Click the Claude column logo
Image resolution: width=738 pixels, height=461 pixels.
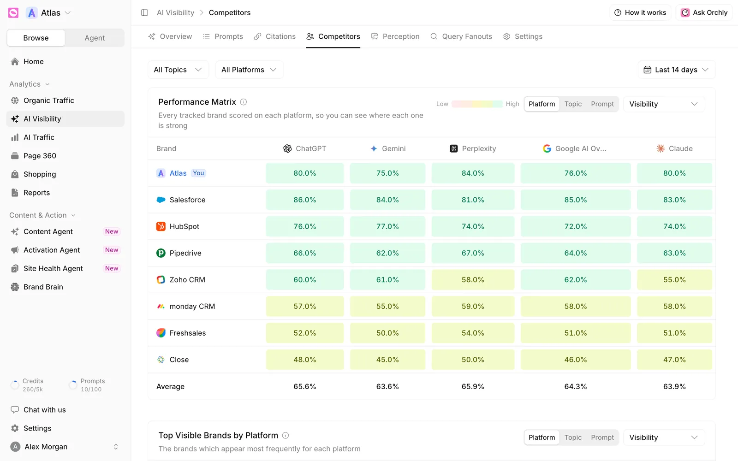click(x=661, y=148)
